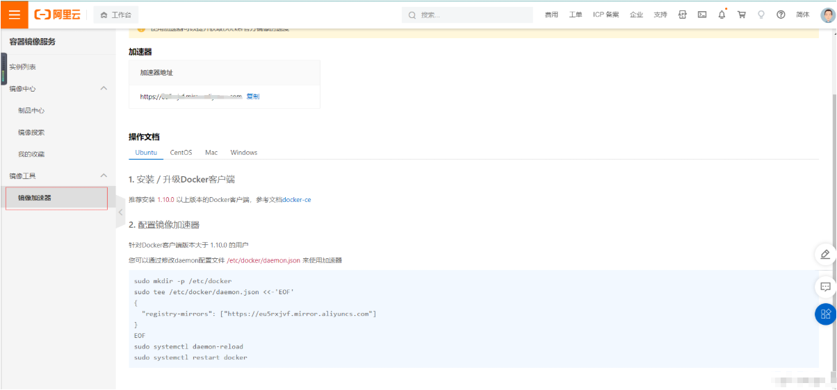837x390 pixels.
Task: Open the docker-ce documentation link
Action: (297, 200)
